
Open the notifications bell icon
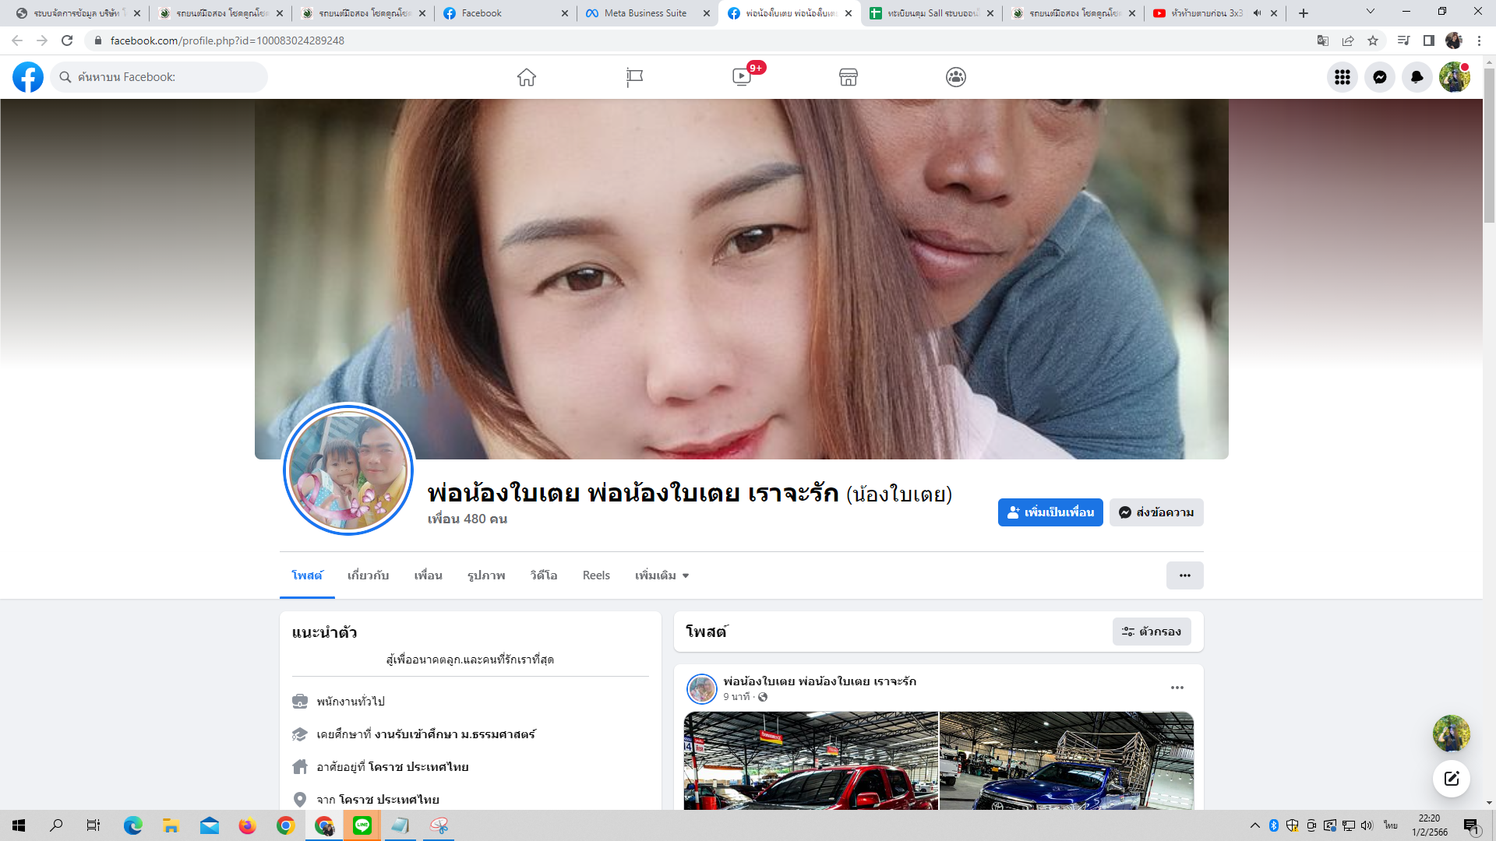tap(1417, 77)
